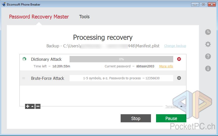The image size is (218, 136).
Task: Click the Change backup link
Action: point(175,46)
